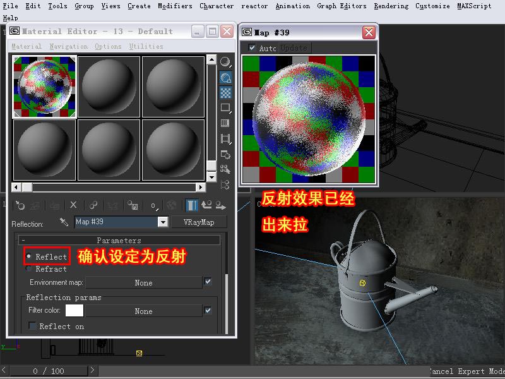Enable the Reflect on checkbox
The width and height of the screenshot is (505, 379).
click(x=33, y=327)
